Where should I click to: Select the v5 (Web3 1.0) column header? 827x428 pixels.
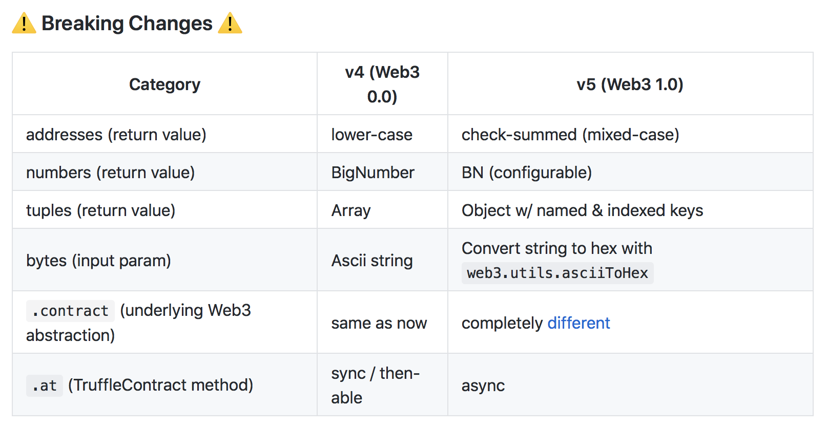[x=630, y=84]
